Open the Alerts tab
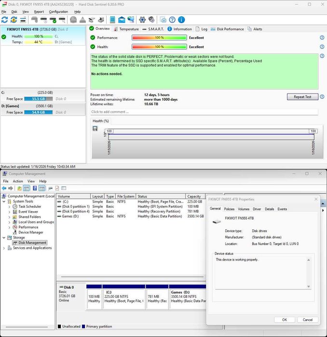Image resolution: width=327 pixels, height=337 pixels. (x=255, y=29)
